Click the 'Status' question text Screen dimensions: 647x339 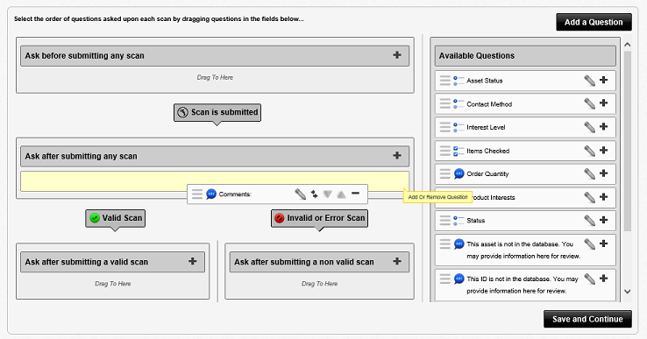(x=475, y=221)
